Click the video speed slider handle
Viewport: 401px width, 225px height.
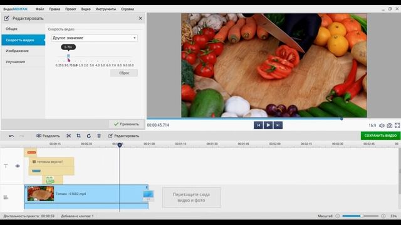pos(68,56)
